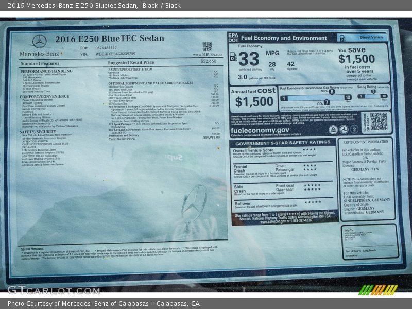
Task: Click the Photo Courtesy of Mercedes-Benz of Calabasas caption
Action: point(104,304)
